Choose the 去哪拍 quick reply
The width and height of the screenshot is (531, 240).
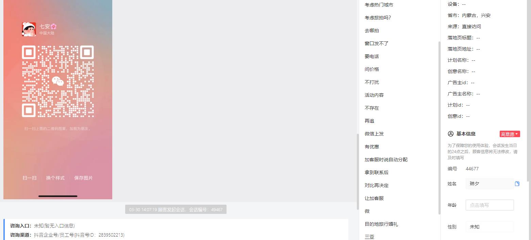click(x=372, y=31)
